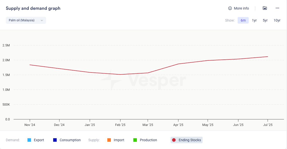Toggle the Export series in legend

point(39,140)
